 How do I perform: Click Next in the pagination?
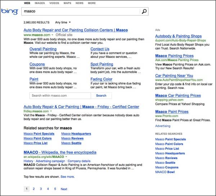[64, 189]
